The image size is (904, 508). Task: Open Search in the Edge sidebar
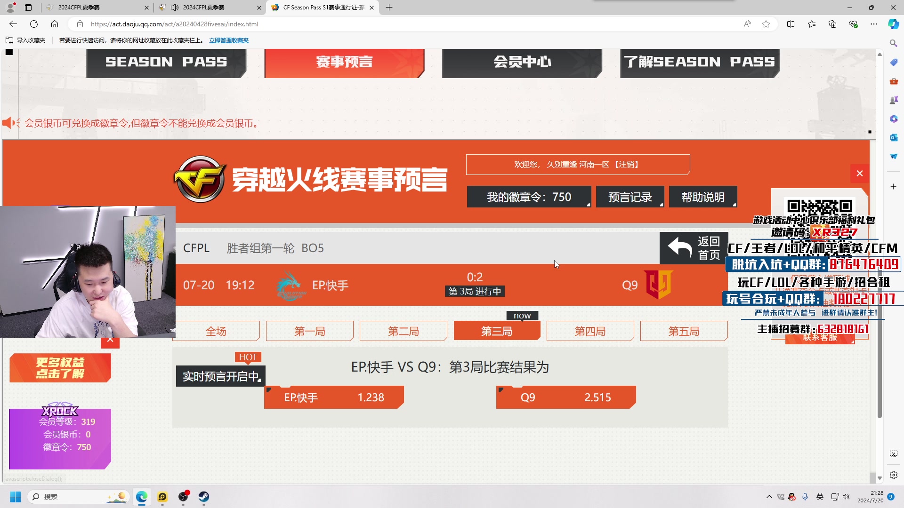click(x=894, y=42)
